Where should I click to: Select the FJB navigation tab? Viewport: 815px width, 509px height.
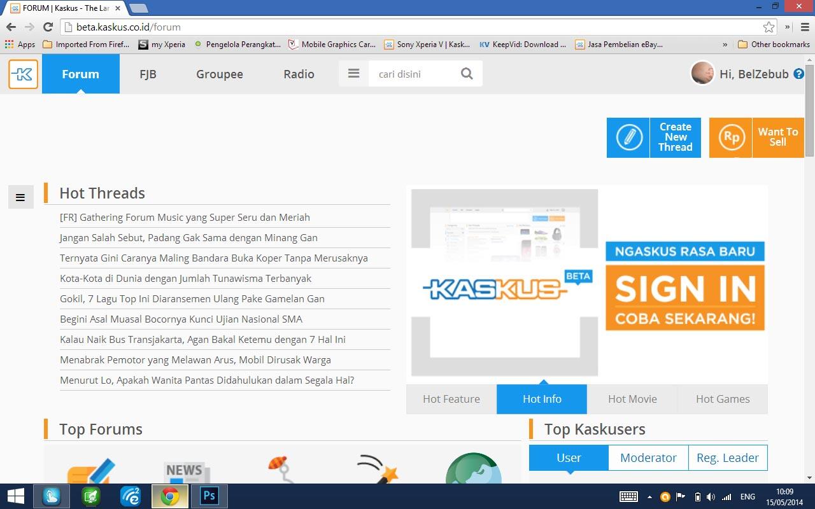pyautogui.click(x=148, y=74)
